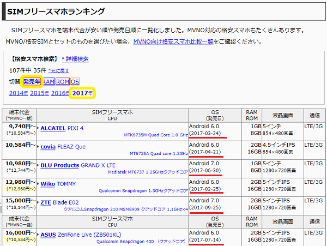Click the Qualcomm Snapdragon 400 CPU text
The height and width of the screenshot is (246, 327).
coord(141,242)
